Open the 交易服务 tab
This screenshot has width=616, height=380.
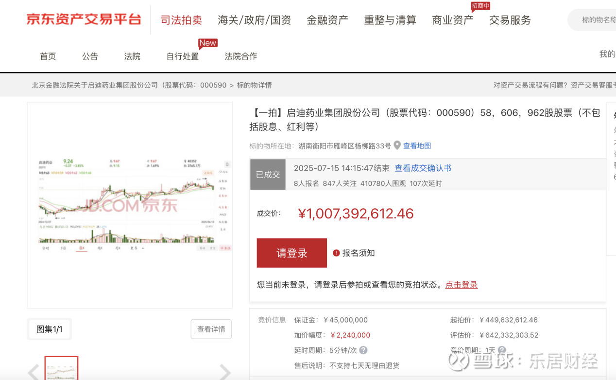(510, 20)
